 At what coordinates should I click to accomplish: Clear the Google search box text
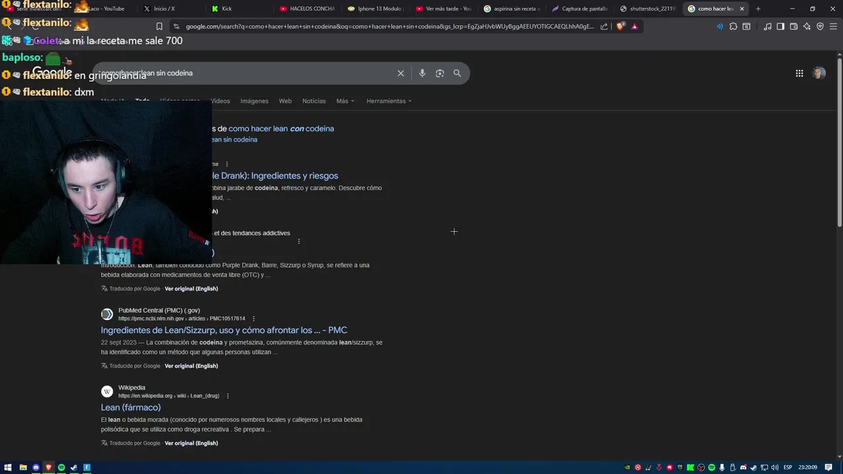(x=400, y=73)
